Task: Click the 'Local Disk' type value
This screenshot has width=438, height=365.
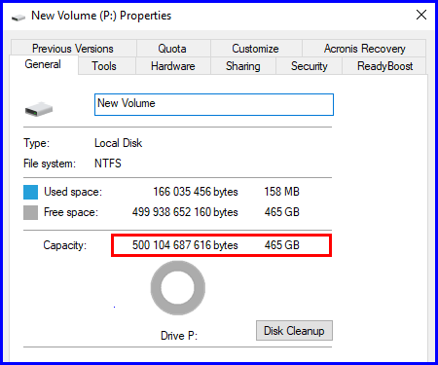Action: pyautogui.click(x=118, y=143)
